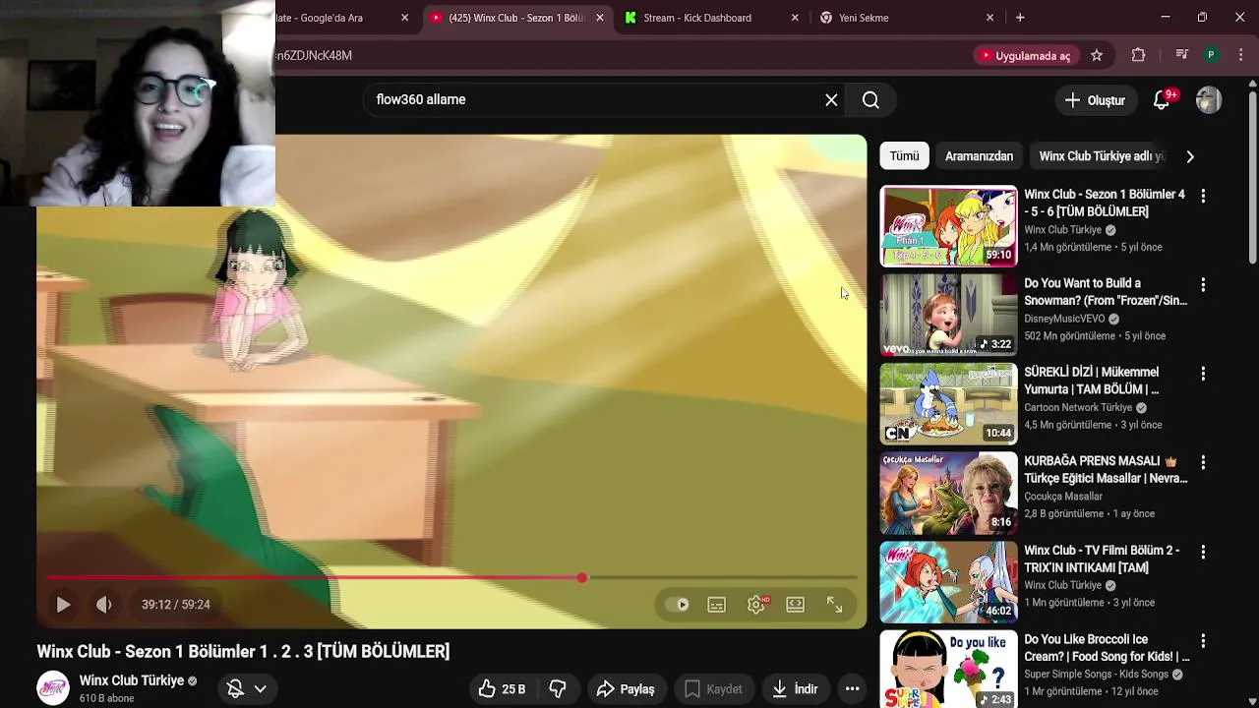
Task: Open Chrome three-dot menu
Action: coord(1241,55)
